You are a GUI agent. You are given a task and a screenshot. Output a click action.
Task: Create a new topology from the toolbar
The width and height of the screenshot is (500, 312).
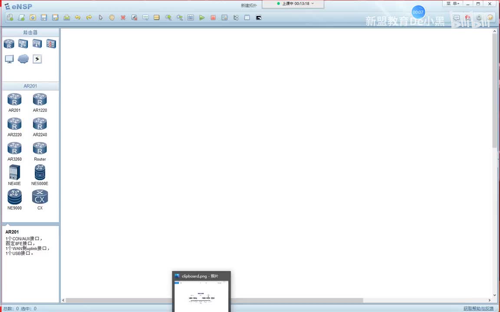click(10, 17)
